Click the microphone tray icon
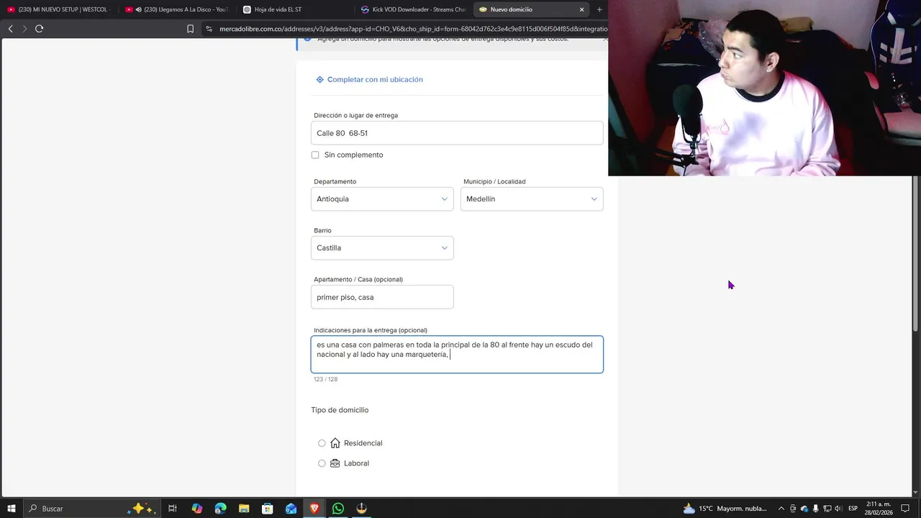The image size is (921, 518). click(816, 509)
